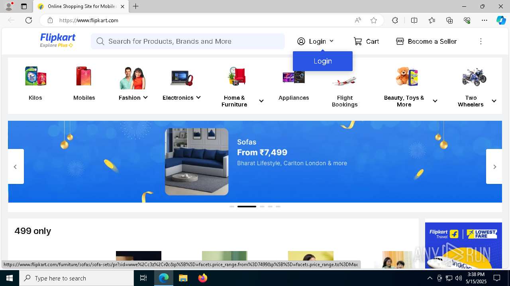
Task: Open Task View on the taskbar
Action: point(143,278)
